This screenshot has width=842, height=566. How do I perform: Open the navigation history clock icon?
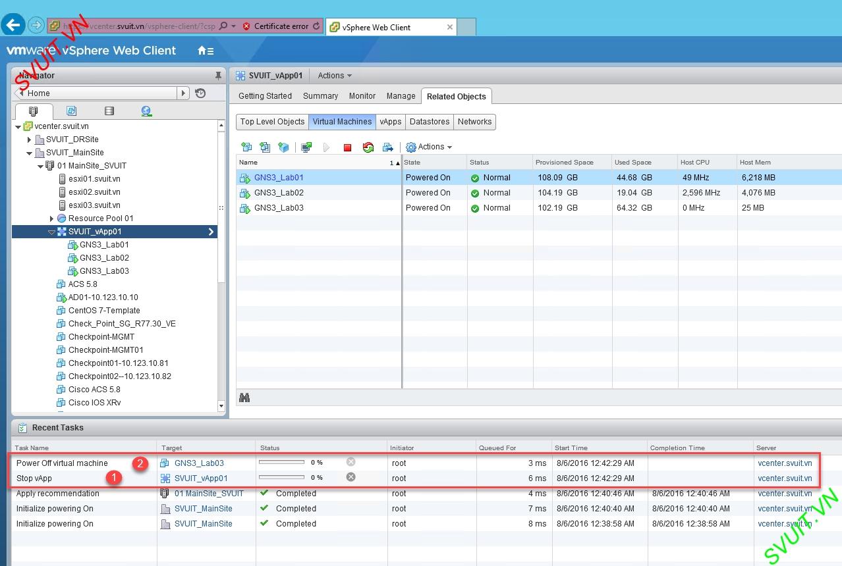[x=200, y=93]
